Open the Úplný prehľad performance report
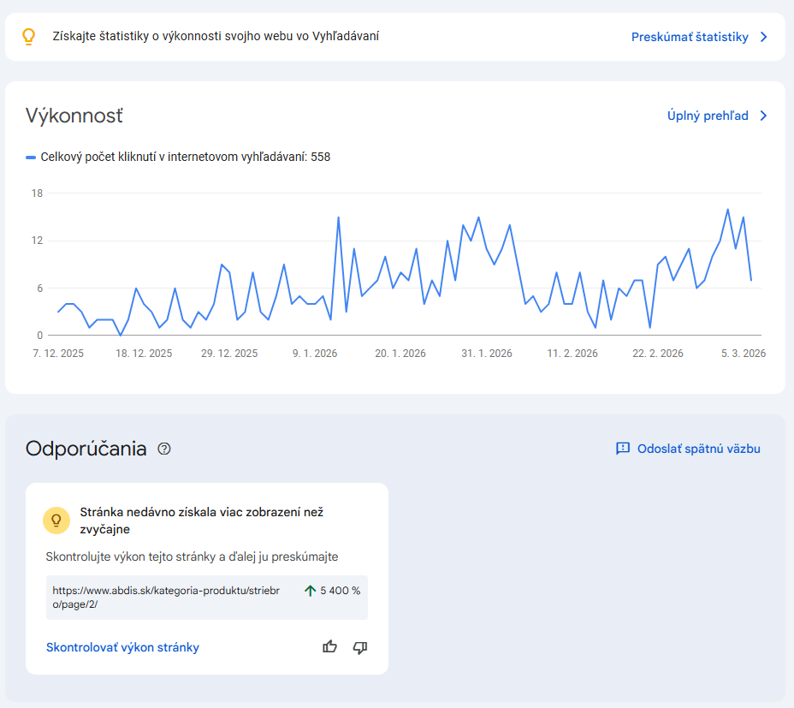The width and height of the screenshot is (794, 708). click(x=708, y=116)
